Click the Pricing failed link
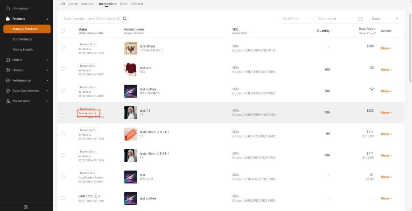This screenshot has height=211, width=412. tap(88, 113)
